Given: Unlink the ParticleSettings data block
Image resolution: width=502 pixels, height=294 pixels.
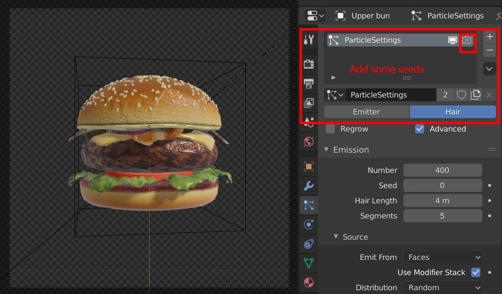Looking at the screenshot, I should point(489,95).
